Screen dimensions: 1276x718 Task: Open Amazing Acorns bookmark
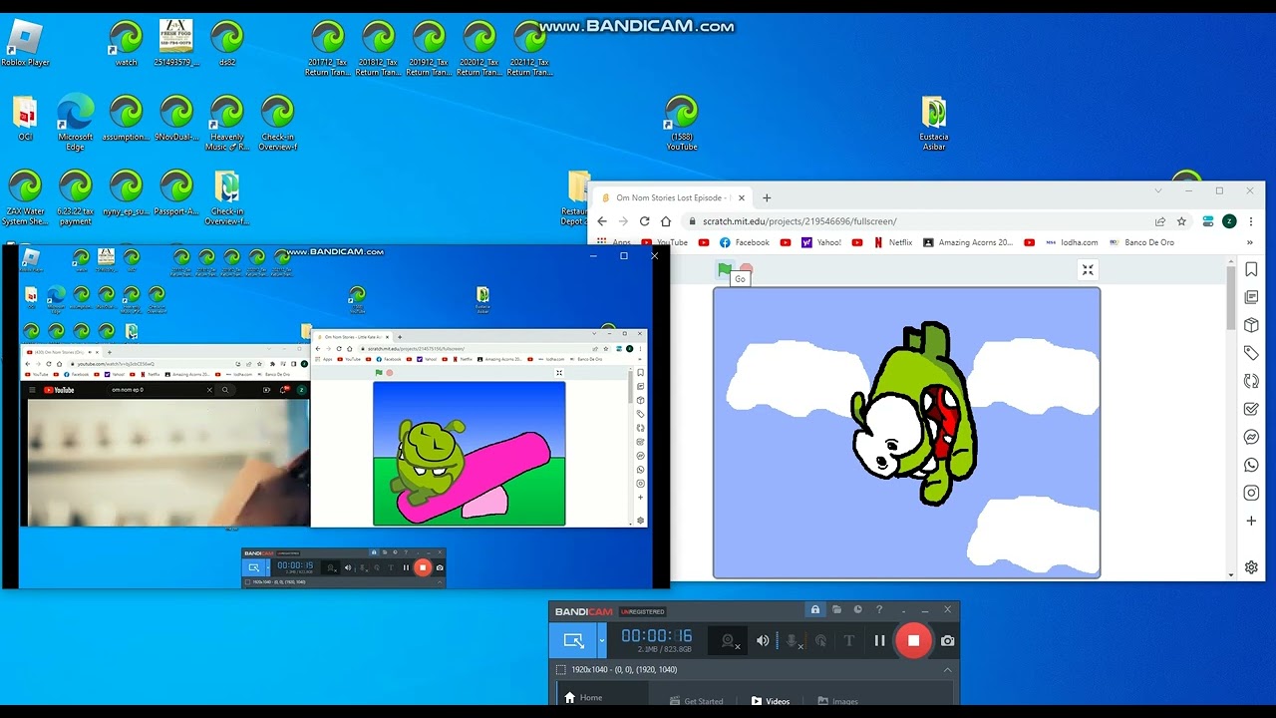[968, 242]
